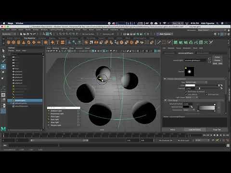Open the Light Shape dropdown

tap(192, 98)
